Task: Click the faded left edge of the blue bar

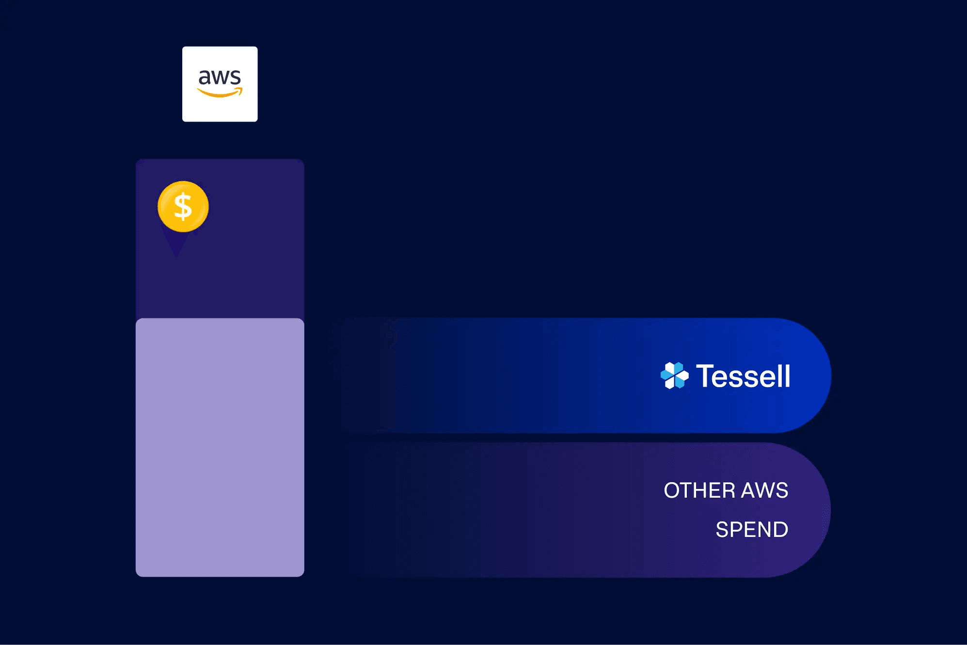Action: click(364, 376)
